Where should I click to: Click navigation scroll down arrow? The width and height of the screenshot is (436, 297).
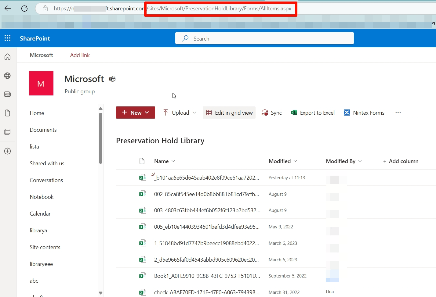point(100,293)
